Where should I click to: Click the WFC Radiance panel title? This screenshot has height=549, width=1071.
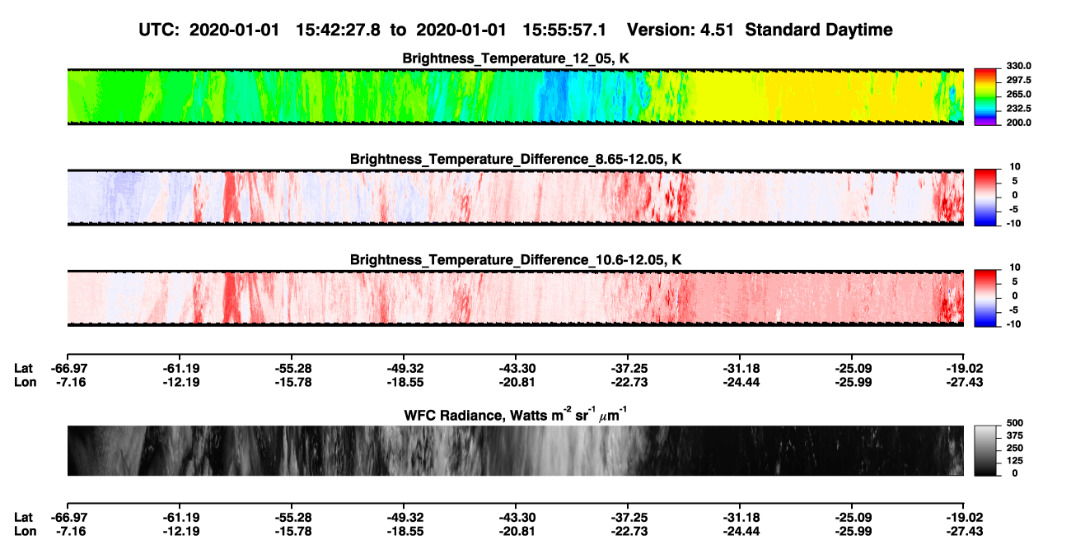516,414
